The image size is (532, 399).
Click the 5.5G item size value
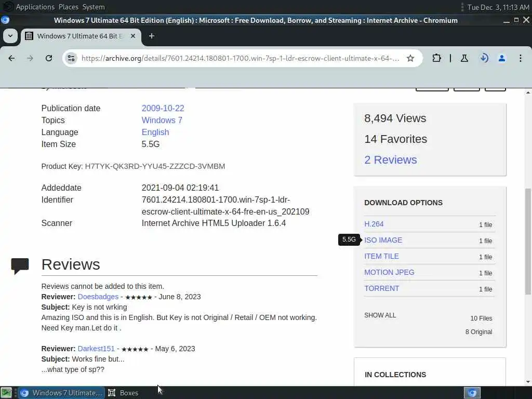(x=150, y=144)
